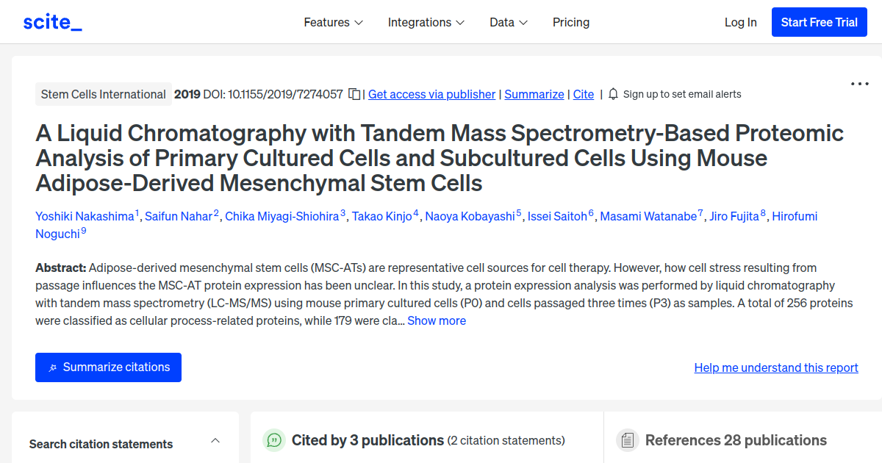
Task: Expand the Data menu
Action: 508,22
